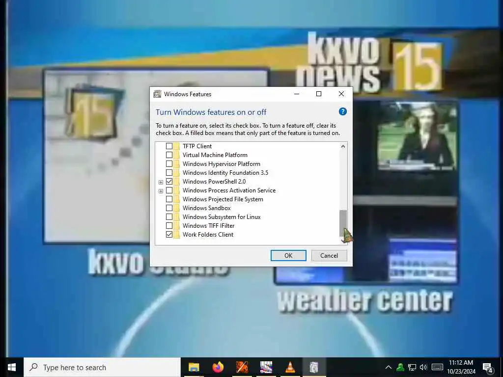Viewport: 503px width, 377px height.
Task: Enable the Windows Sandbox checkbox
Action: [169, 208]
